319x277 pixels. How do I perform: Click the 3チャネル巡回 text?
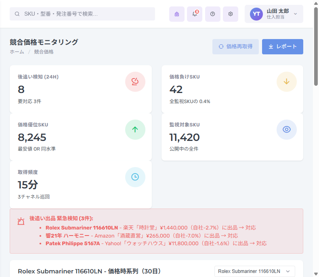(x=34, y=197)
